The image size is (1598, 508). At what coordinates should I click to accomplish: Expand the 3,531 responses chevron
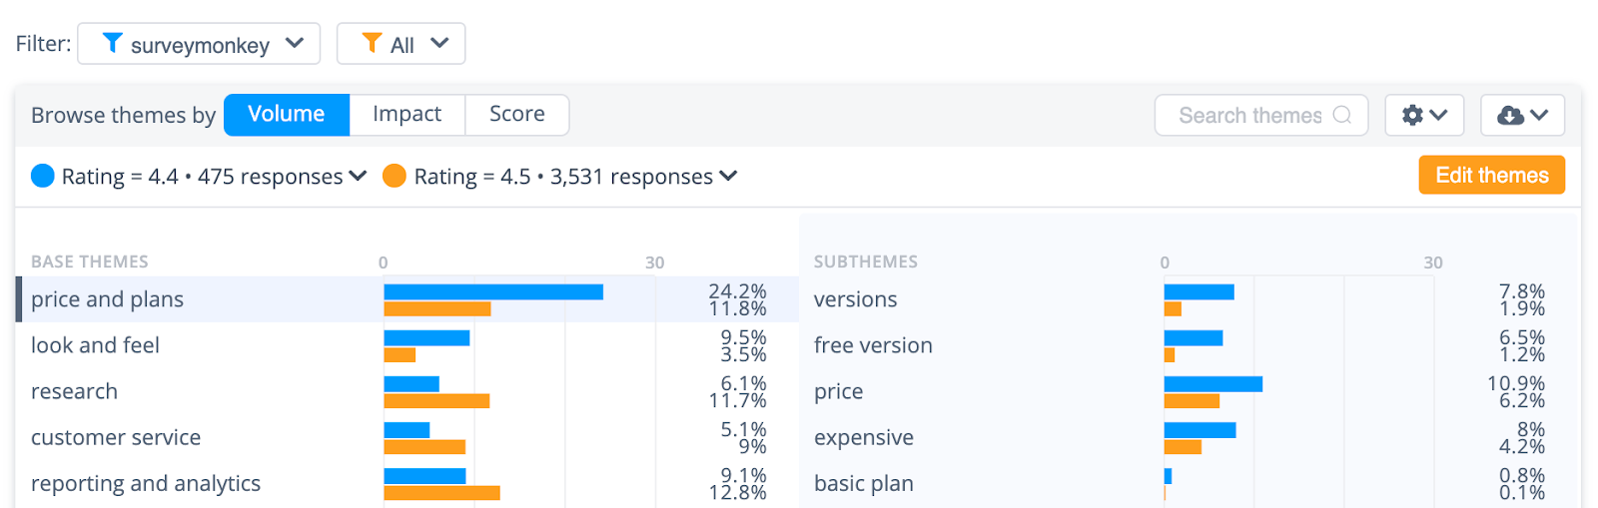(x=728, y=176)
